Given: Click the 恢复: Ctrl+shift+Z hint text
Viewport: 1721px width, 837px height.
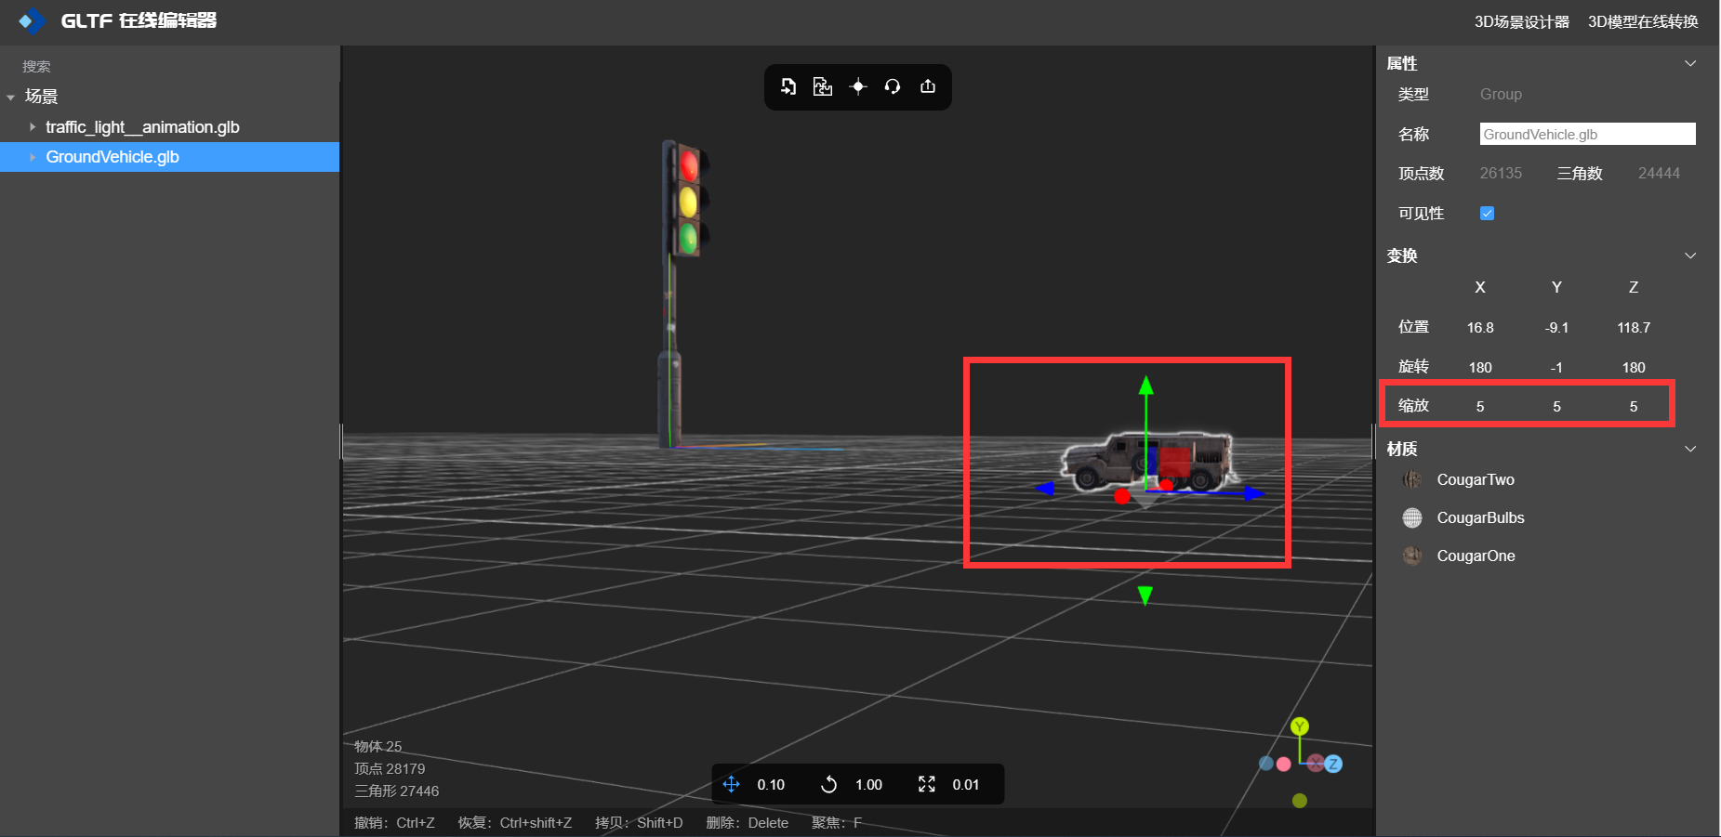Looking at the screenshot, I should click(514, 823).
